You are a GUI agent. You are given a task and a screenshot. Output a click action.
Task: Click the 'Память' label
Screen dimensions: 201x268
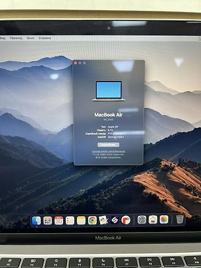point(102,130)
